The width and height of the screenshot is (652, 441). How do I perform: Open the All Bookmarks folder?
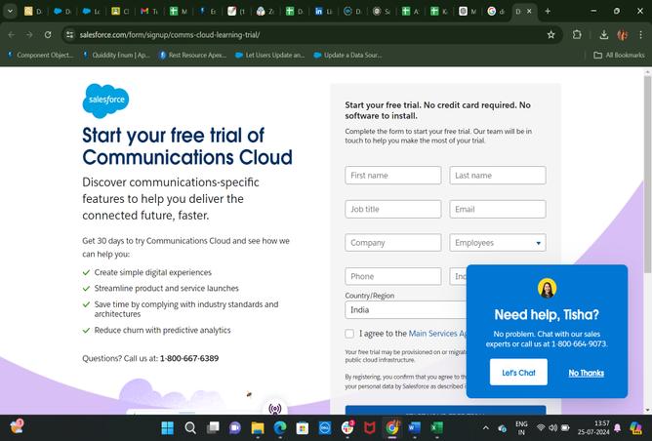[619, 55]
